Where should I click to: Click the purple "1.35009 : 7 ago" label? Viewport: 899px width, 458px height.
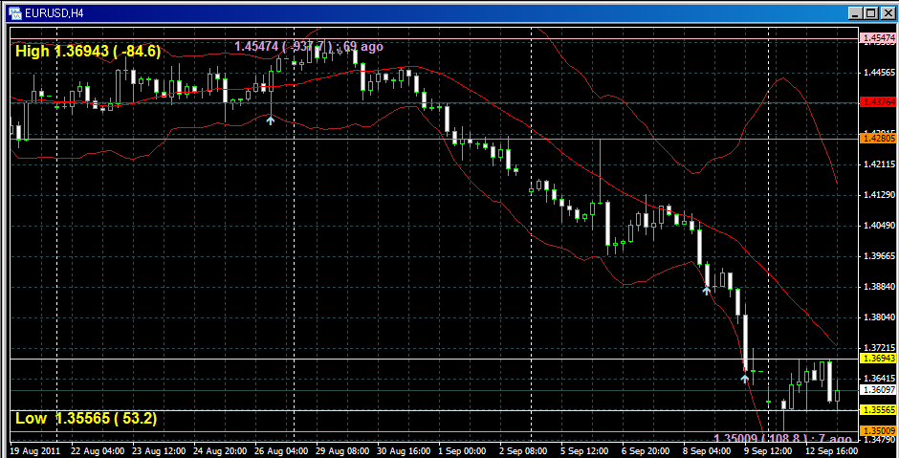coord(781,439)
